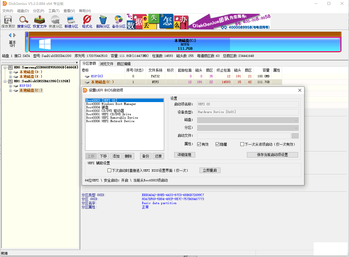Image resolution: width=349 pixels, height=257 pixels.
Task: Click the 删除 button in the dialog
Action: tap(129, 156)
